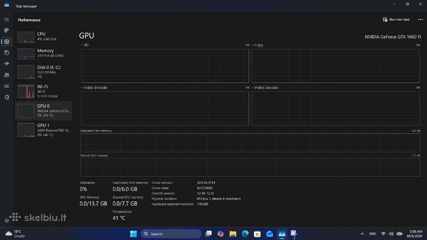Click the Shared GPU memory 0.0/7.7 GB value
The height and width of the screenshot is (240, 427).
[125, 204]
